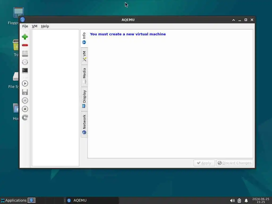Maximize the AQEMU window
This screenshot has width=272, height=204.
pyautogui.click(x=246, y=20)
